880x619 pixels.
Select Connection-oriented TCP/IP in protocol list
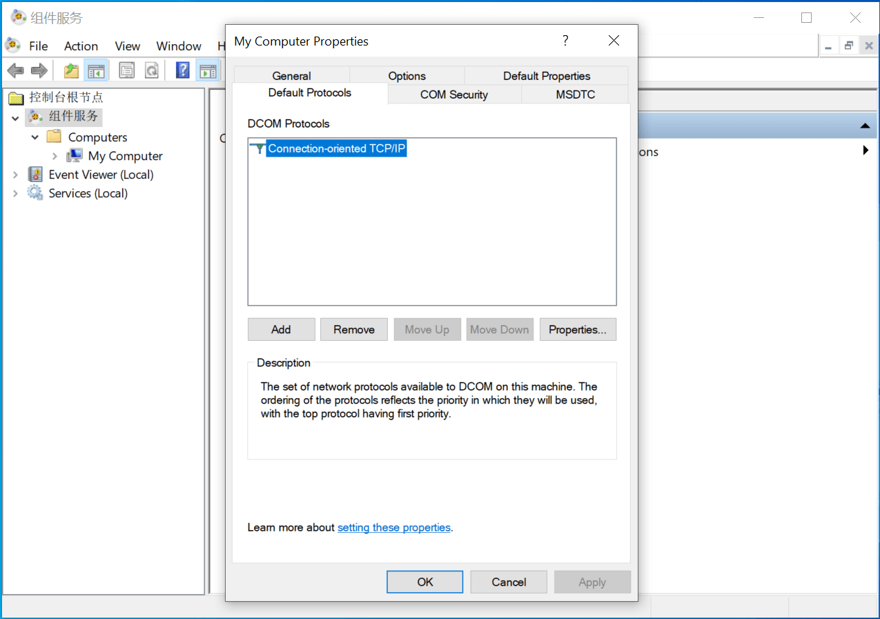coord(336,148)
